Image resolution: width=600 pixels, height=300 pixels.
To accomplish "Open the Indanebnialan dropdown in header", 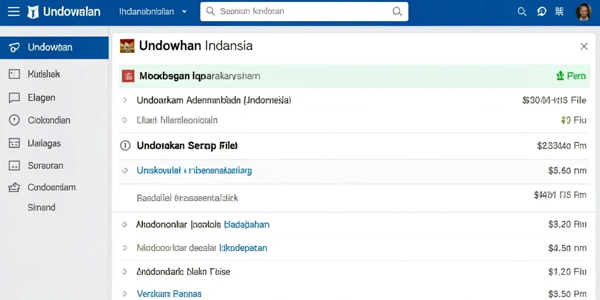I will 153,12.
